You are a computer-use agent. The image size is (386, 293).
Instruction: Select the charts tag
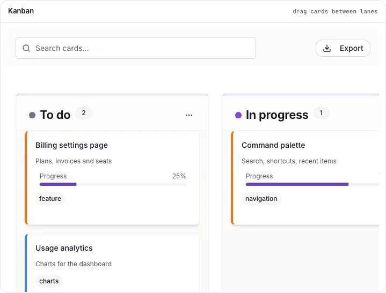[x=49, y=281]
